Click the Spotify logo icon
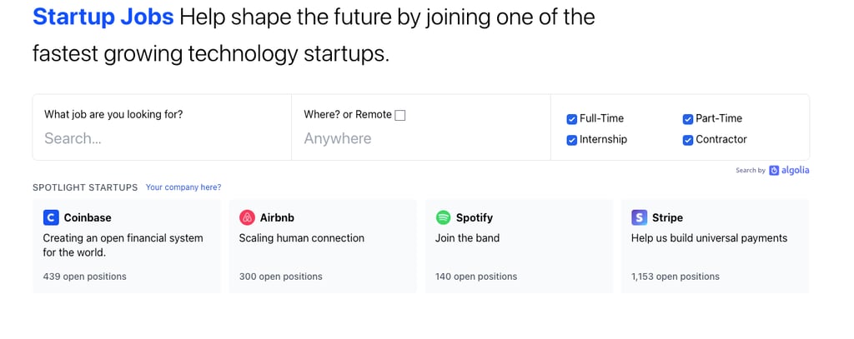 (444, 217)
